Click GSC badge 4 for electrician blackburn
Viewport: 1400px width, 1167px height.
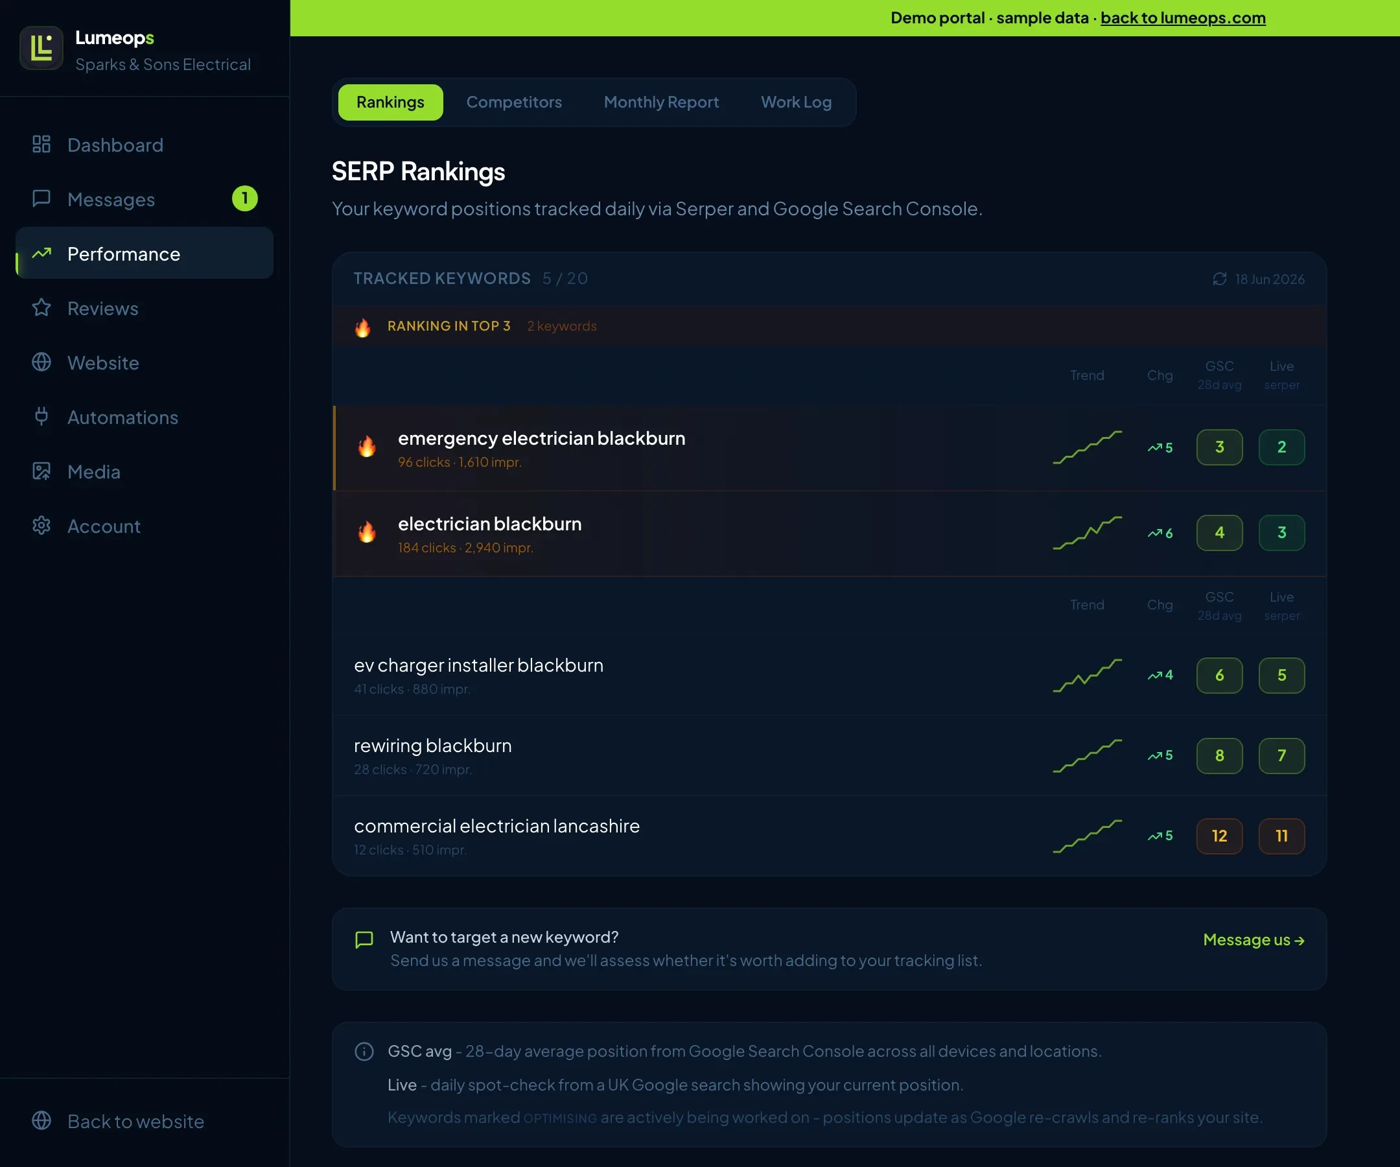click(x=1219, y=532)
